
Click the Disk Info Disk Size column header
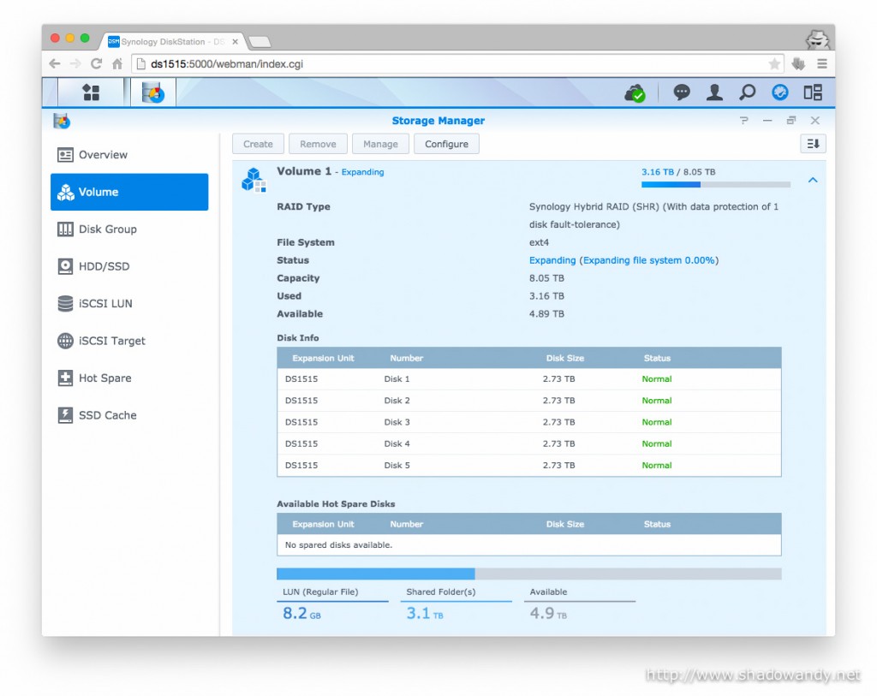click(565, 359)
